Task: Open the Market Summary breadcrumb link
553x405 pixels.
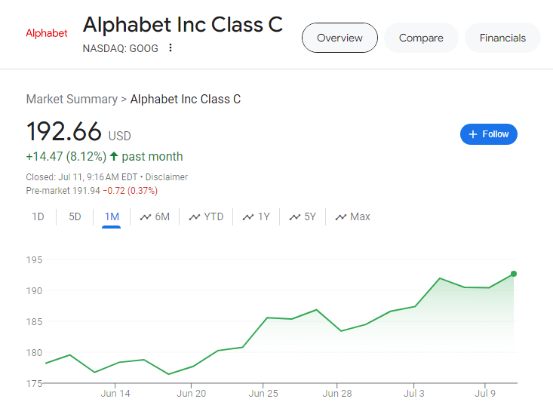Action: [x=72, y=99]
